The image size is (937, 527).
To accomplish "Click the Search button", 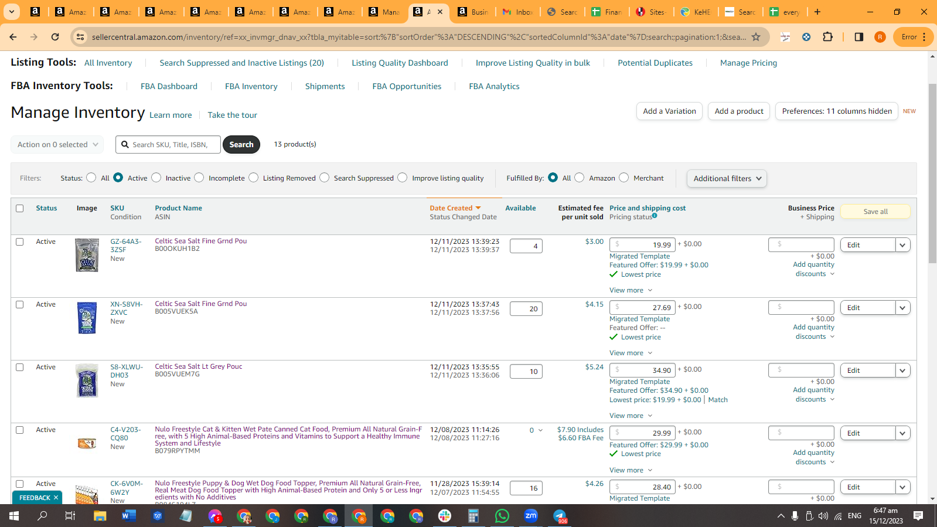I will click(x=241, y=144).
